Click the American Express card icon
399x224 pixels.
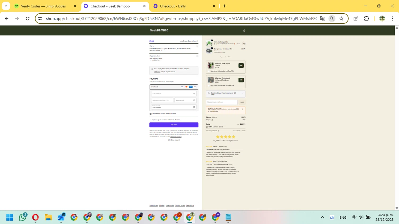(x=191, y=87)
